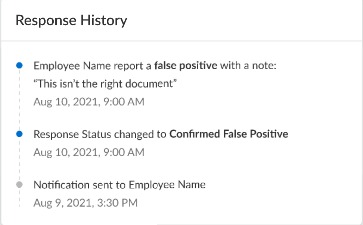The width and height of the screenshot is (363, 225).
Task: Click the timestamp under the false positive note
Action: pyautogui.click(x=89, y=101)
